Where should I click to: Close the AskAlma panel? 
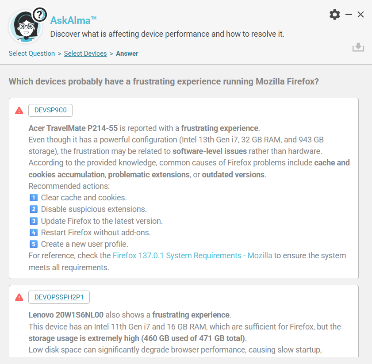click(x=360, y=15)
